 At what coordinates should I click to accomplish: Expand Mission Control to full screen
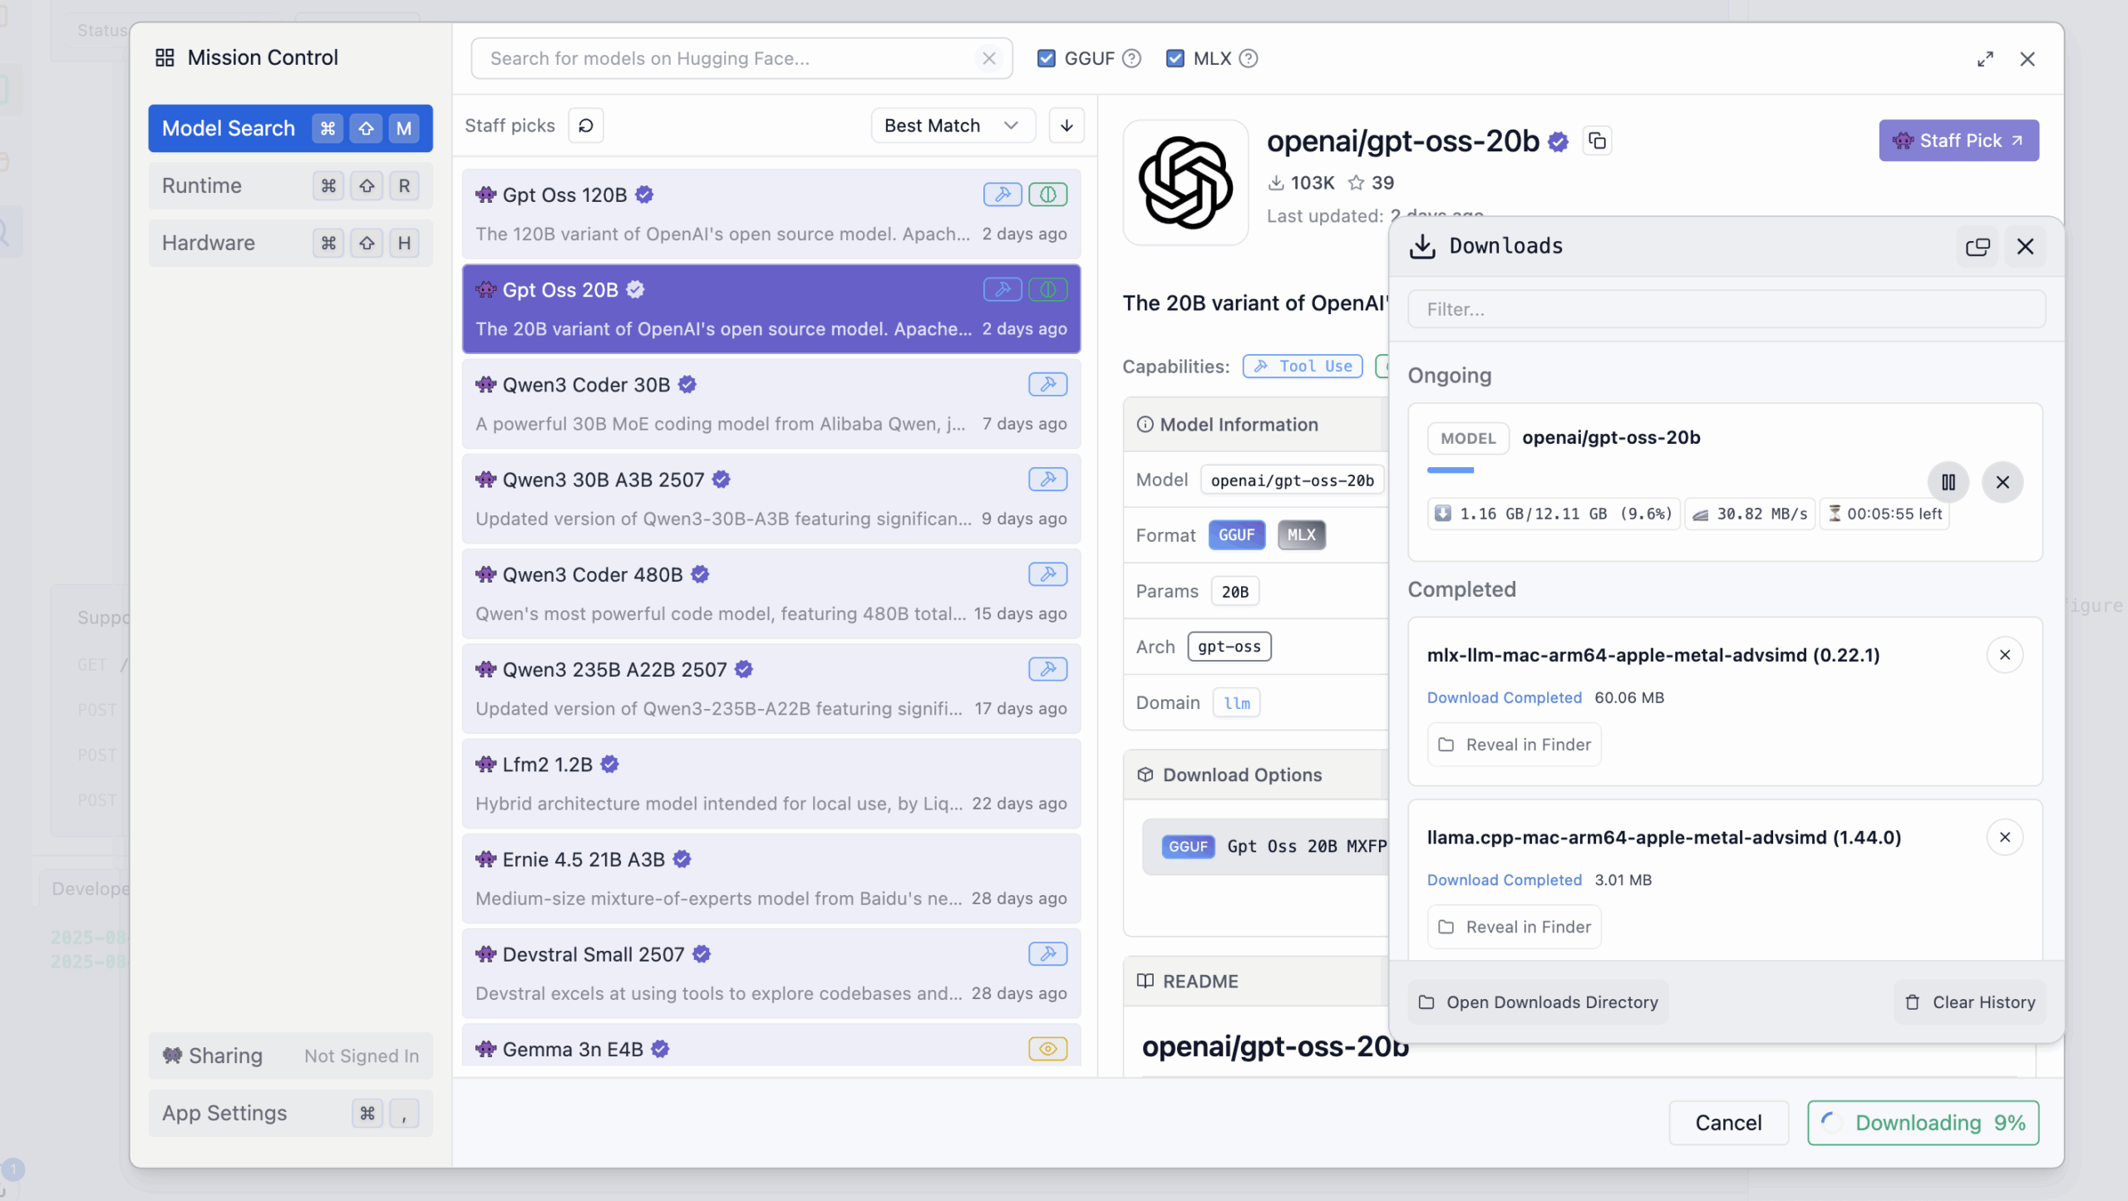point(1985,59)
